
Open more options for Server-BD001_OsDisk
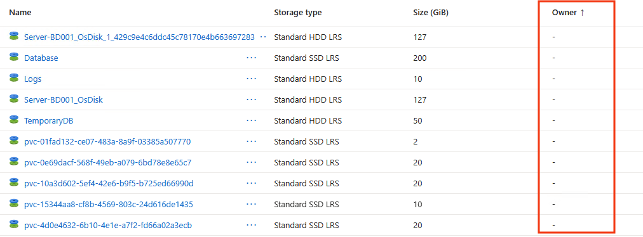pos(252,100)
